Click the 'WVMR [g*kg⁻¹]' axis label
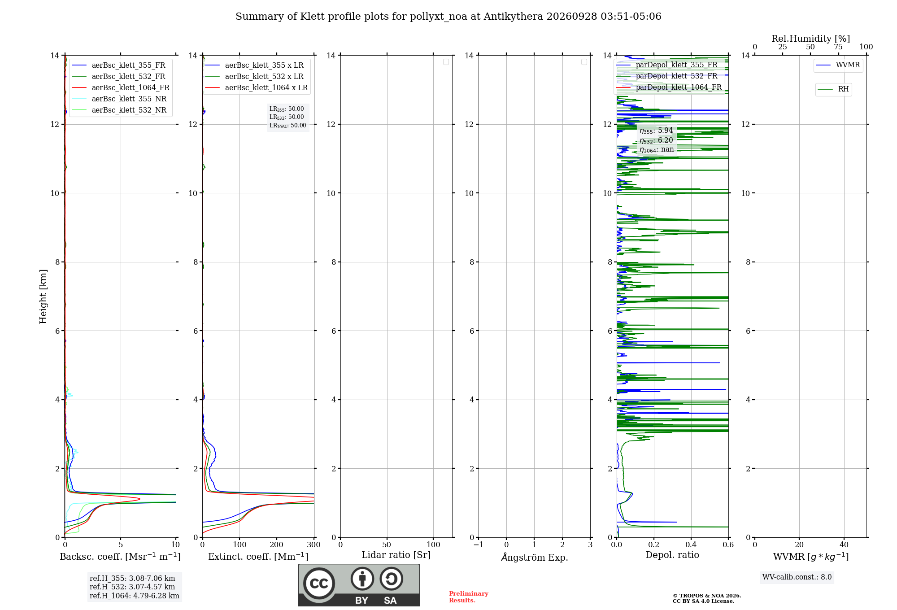The width and height of the screenshot is (897, 610). click(x=811, y=557)
